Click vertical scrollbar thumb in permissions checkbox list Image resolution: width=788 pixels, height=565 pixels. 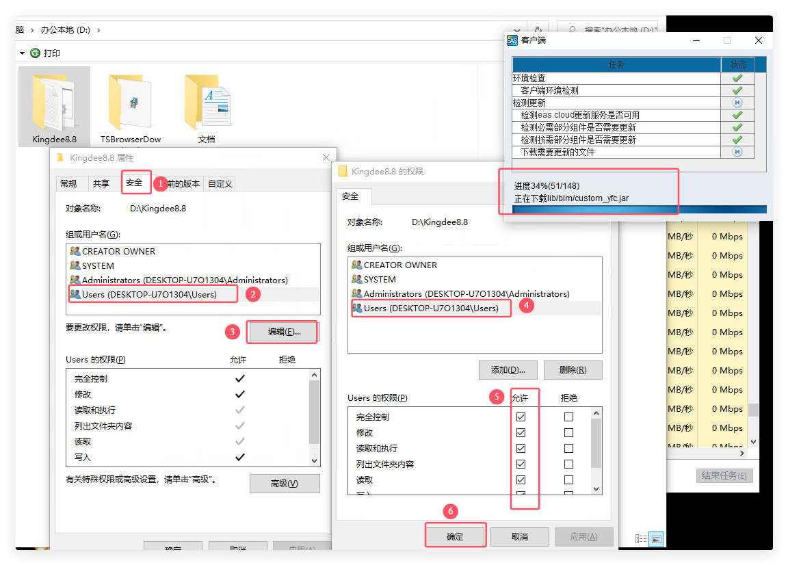point(596,443)
